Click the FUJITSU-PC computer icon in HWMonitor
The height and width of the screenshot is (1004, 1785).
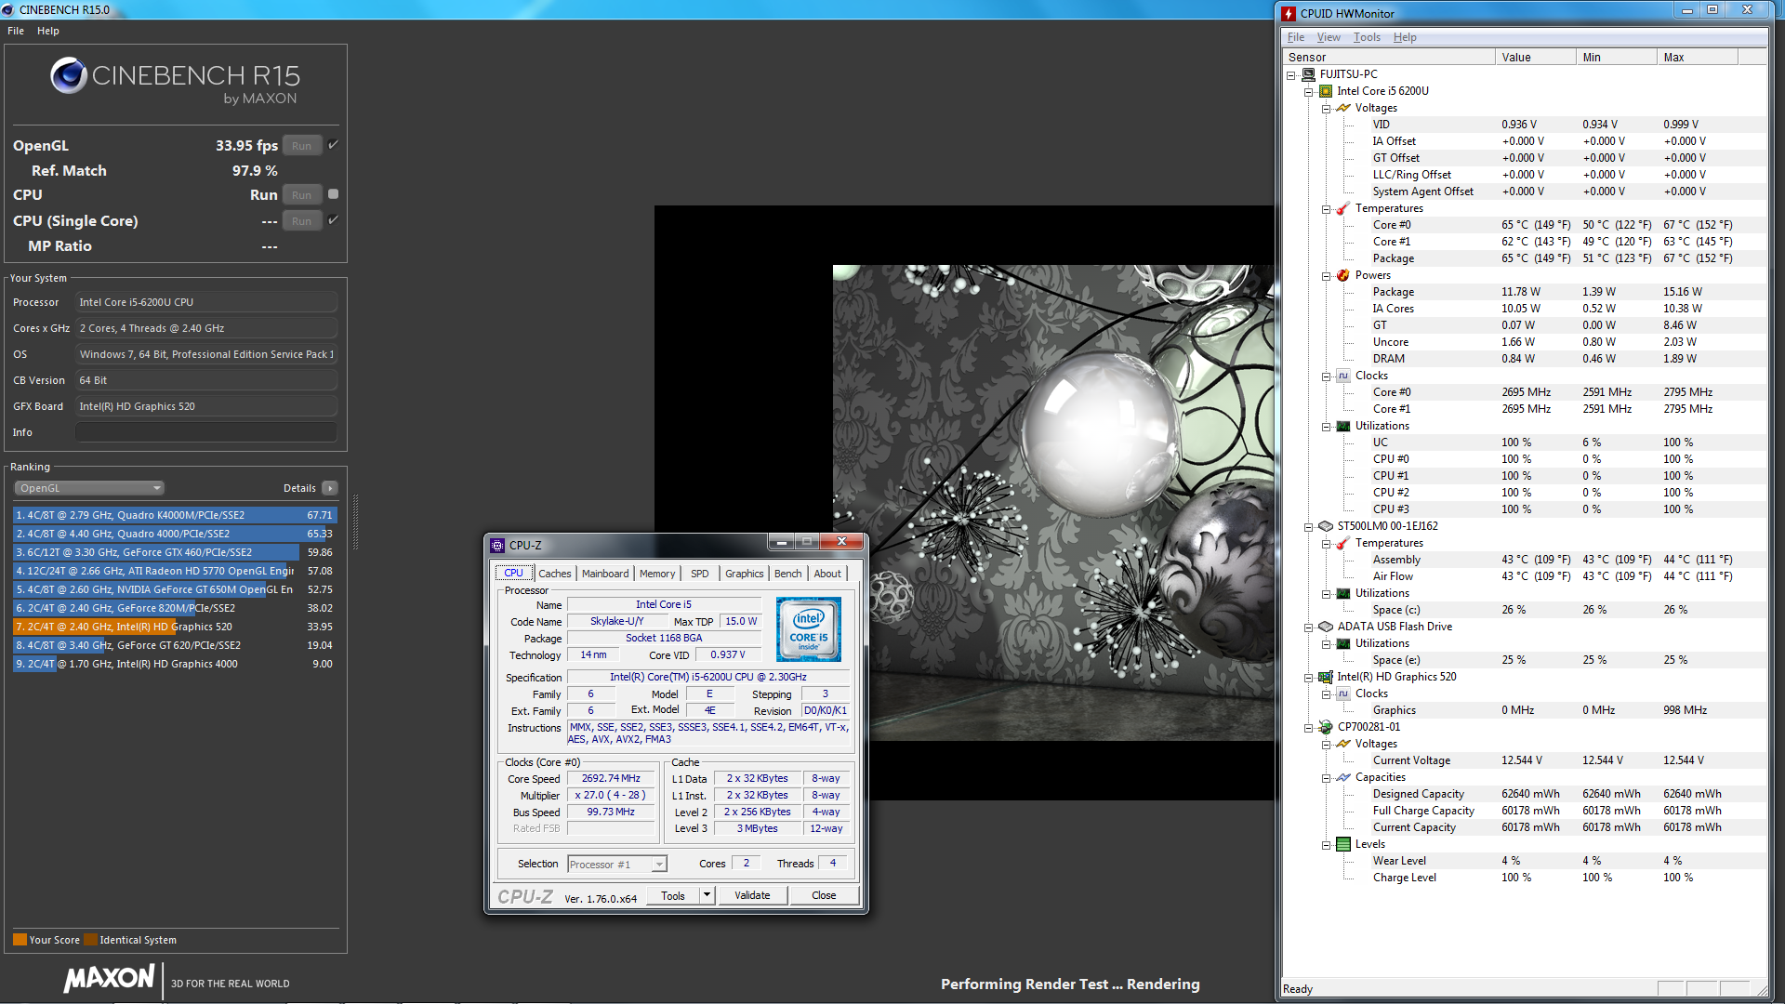[1308, 74]
